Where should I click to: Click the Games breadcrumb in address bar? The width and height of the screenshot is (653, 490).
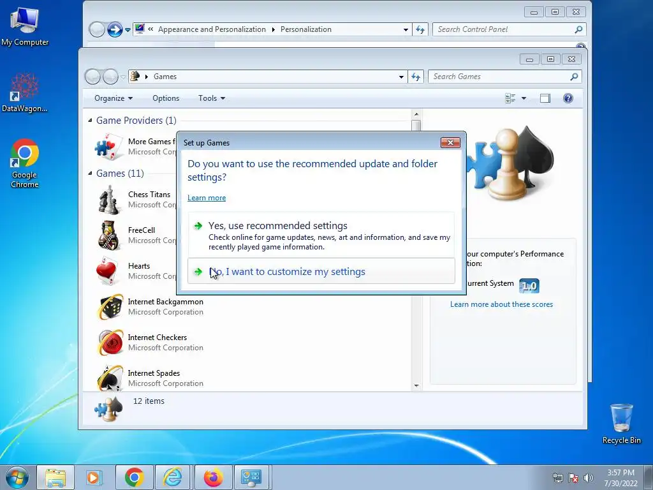[165, 77]
